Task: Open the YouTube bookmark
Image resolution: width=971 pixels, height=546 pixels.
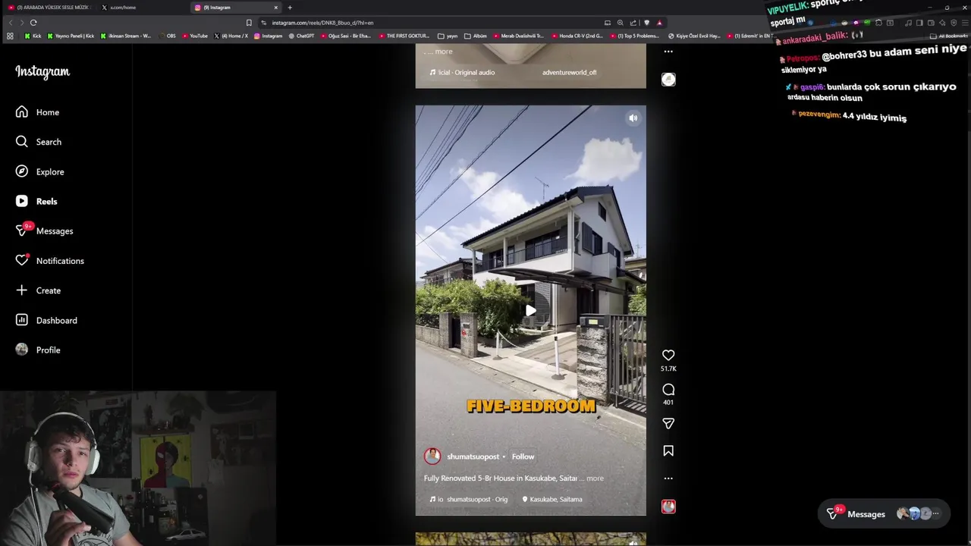Action: (195, 36)
